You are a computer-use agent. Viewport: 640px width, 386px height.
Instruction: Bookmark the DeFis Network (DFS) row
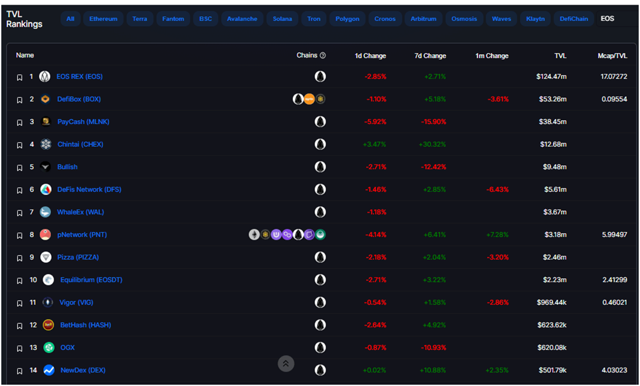point(19,190)
